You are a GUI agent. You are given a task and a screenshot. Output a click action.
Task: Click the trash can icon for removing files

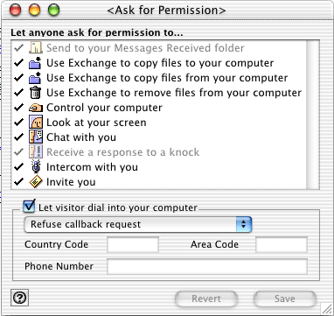pyautogui.click(x=36, y=93)
